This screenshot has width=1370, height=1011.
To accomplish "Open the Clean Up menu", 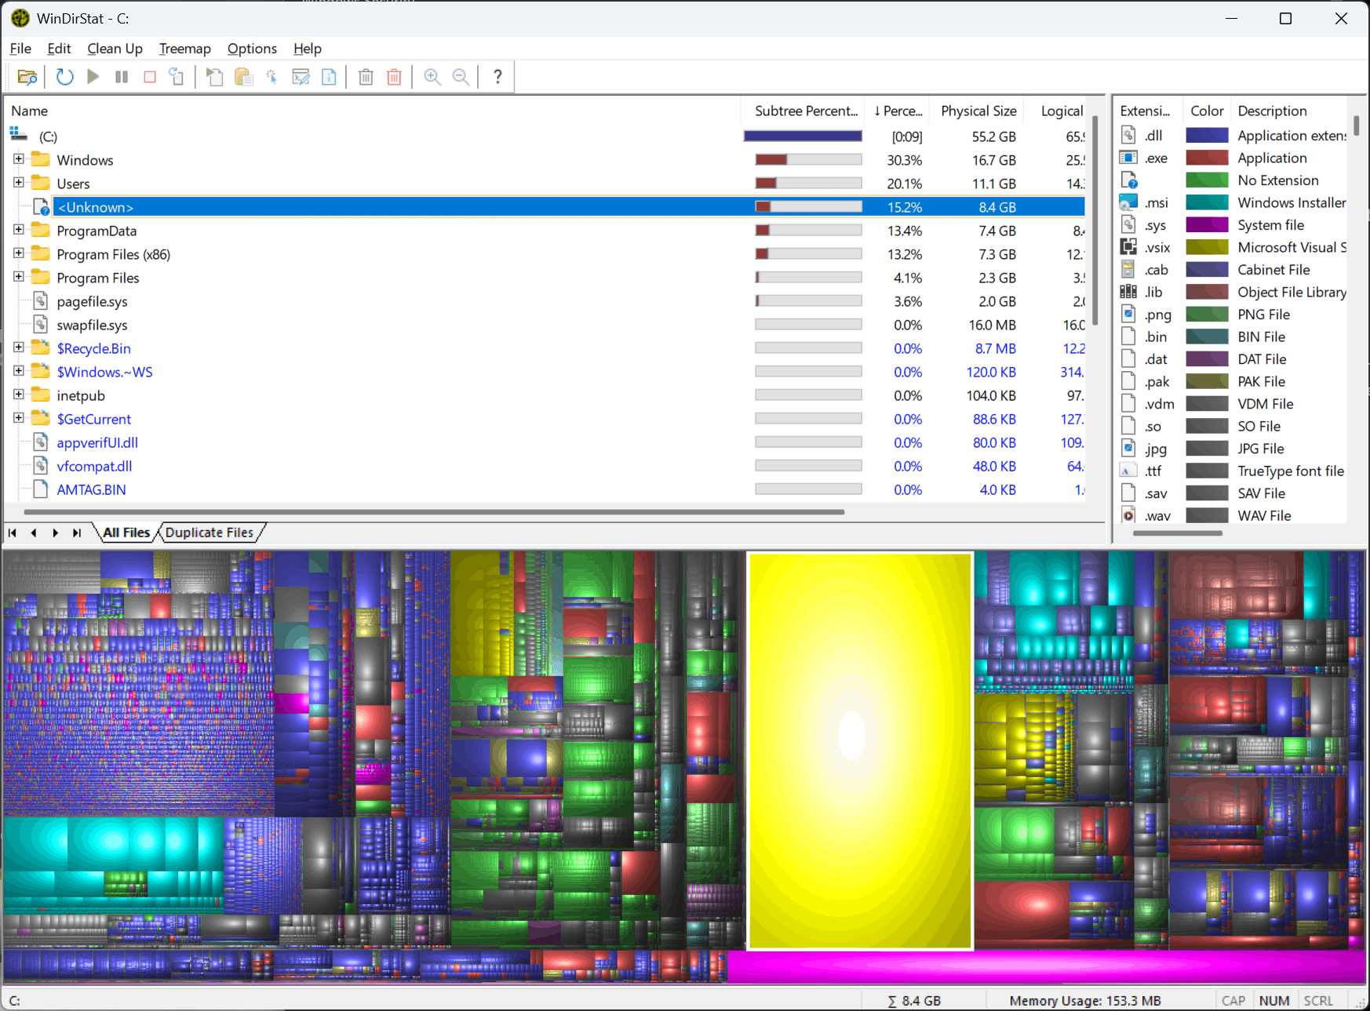I will (x=115, y=49).
